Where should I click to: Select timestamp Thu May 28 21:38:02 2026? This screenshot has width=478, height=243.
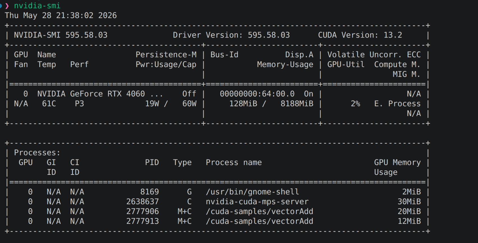coord(61,15)
